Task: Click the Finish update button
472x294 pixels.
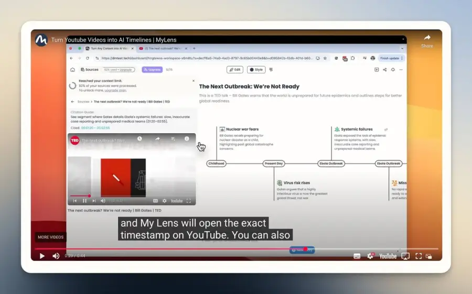Action: point(391,58)
